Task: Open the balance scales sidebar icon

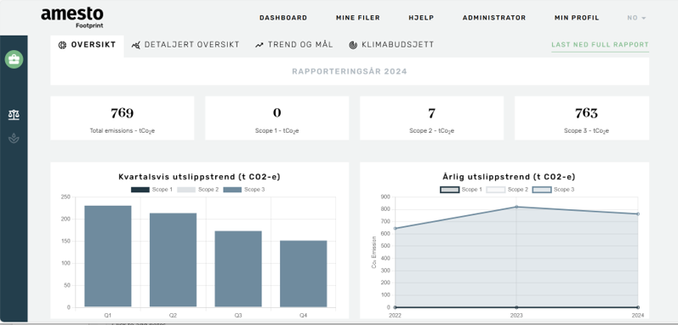Action: click(14, 115)
